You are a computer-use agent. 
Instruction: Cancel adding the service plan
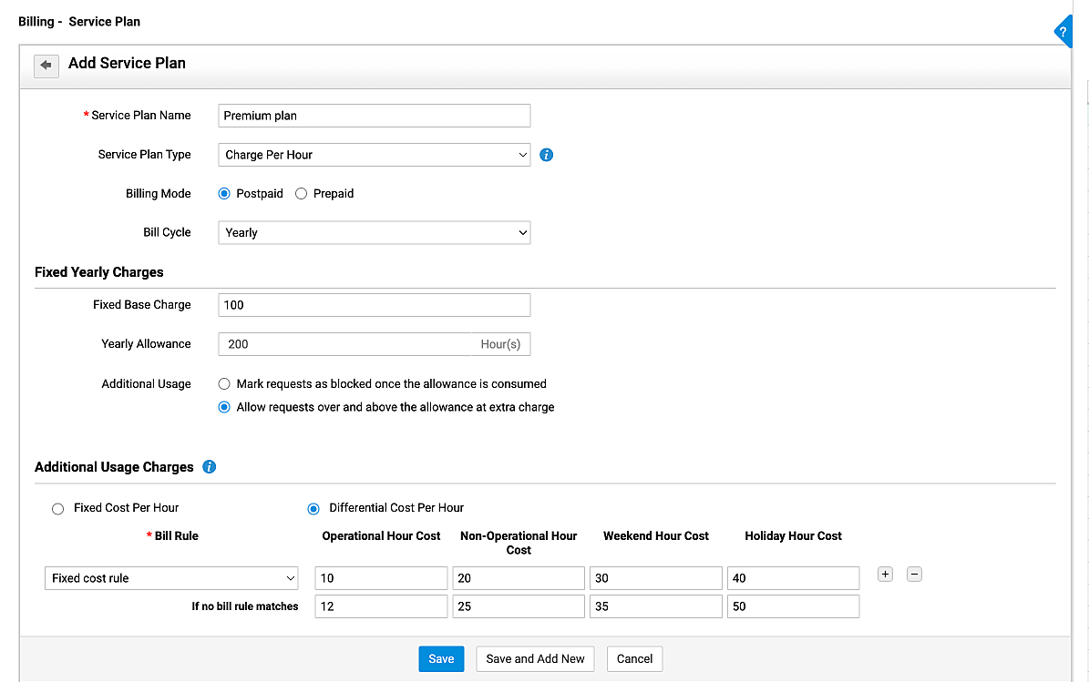(634, 659)
